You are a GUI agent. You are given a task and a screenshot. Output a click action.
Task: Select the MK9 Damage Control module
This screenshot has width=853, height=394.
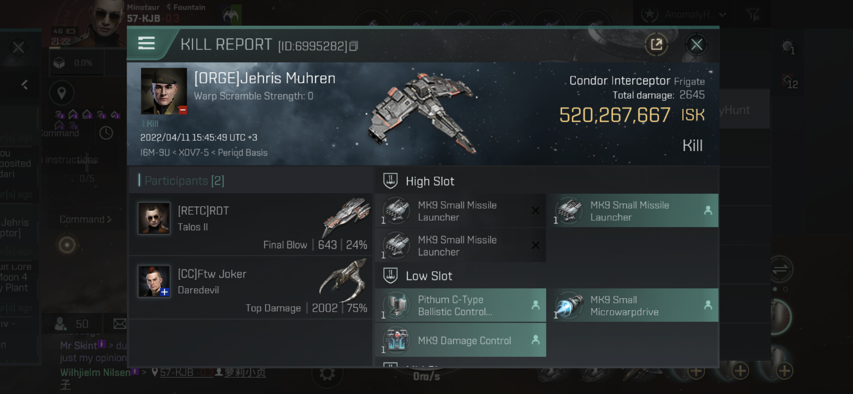point(460,340)
